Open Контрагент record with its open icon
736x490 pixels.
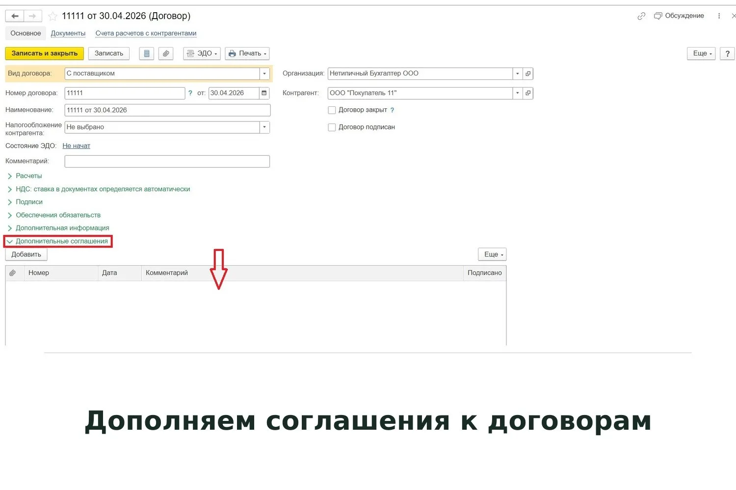528,93
